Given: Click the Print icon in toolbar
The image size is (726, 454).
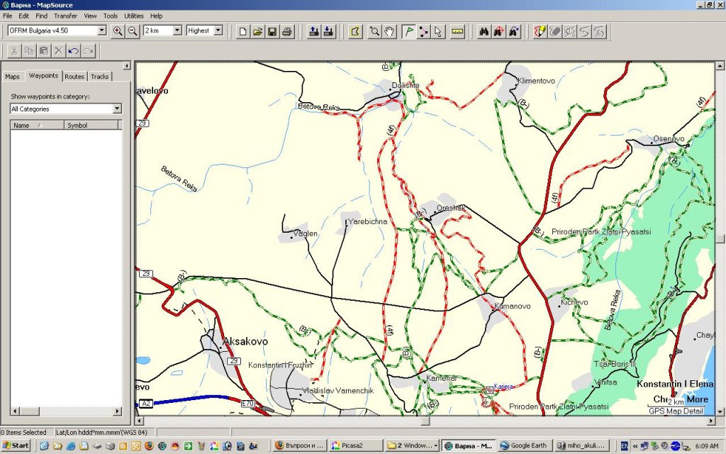Looking at the screenshot, I should tap(287, 31).
